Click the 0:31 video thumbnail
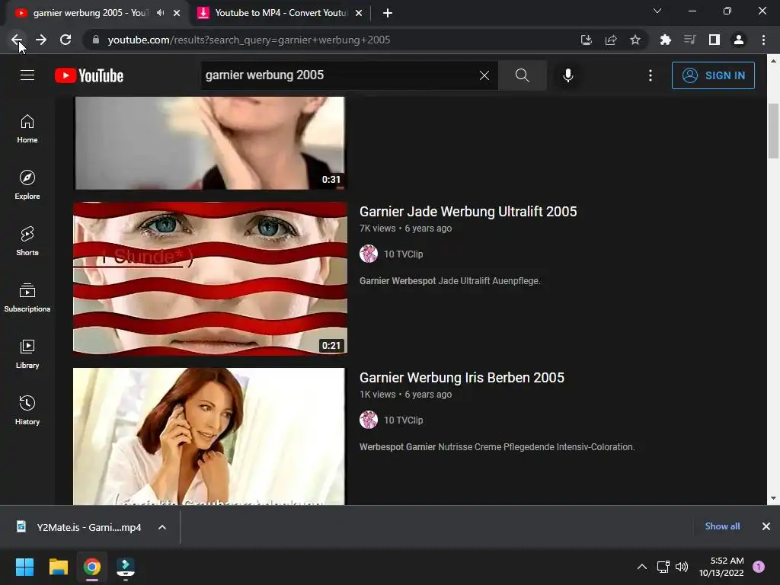Viewport: 780px width, 585px height. (x=209, y=143)
